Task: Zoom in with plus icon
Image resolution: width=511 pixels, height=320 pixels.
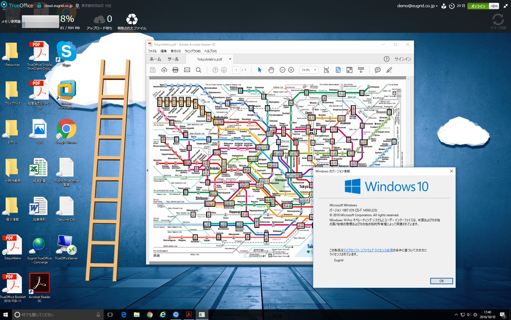Action: pyautogui.click(x=291, y=70)
